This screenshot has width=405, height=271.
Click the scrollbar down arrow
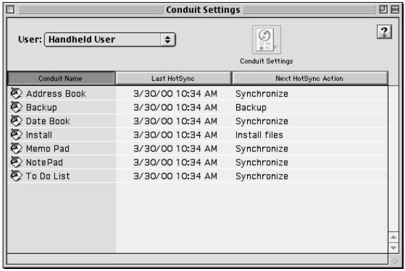tap(393, 248)
